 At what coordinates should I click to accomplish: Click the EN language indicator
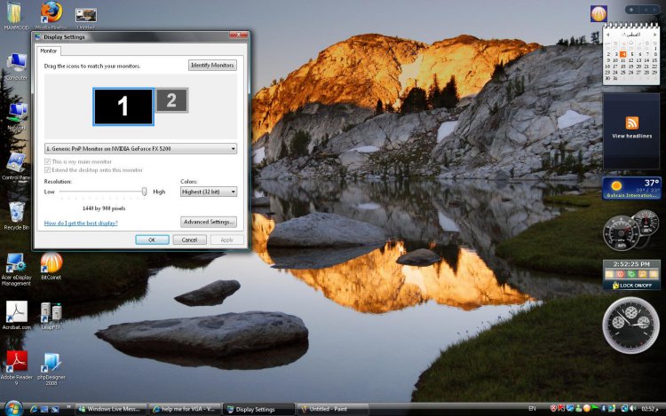tap(532, 409)
